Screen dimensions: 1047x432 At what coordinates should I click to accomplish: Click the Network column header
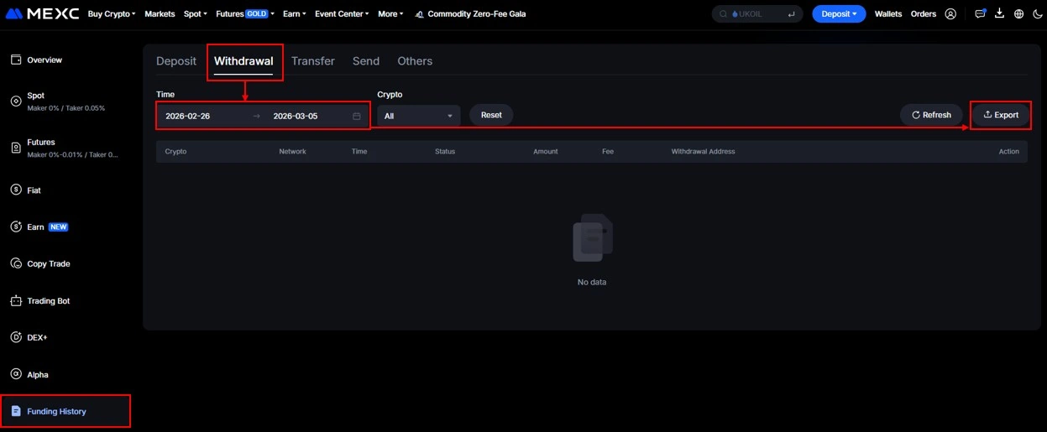(292, 152)
